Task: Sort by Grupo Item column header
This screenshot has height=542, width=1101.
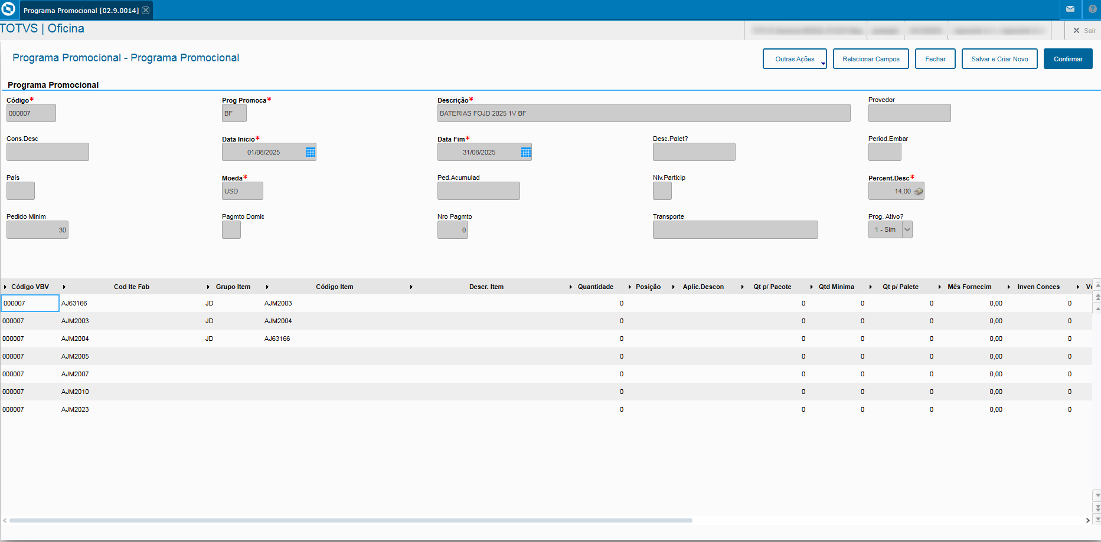Action: (x=233, y=287)
